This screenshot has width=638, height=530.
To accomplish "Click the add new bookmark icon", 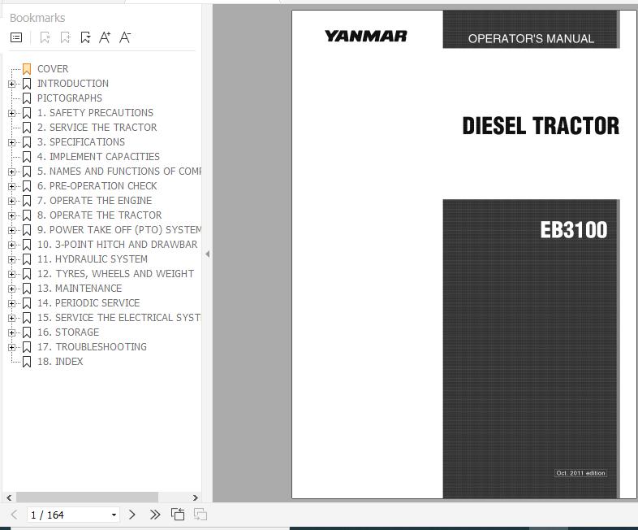I will 65,37.
